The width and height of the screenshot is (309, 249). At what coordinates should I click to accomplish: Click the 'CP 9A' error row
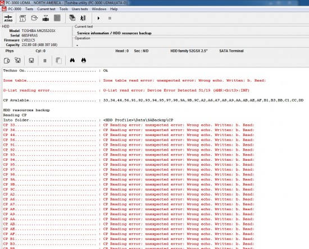click(x=129, y=179)
